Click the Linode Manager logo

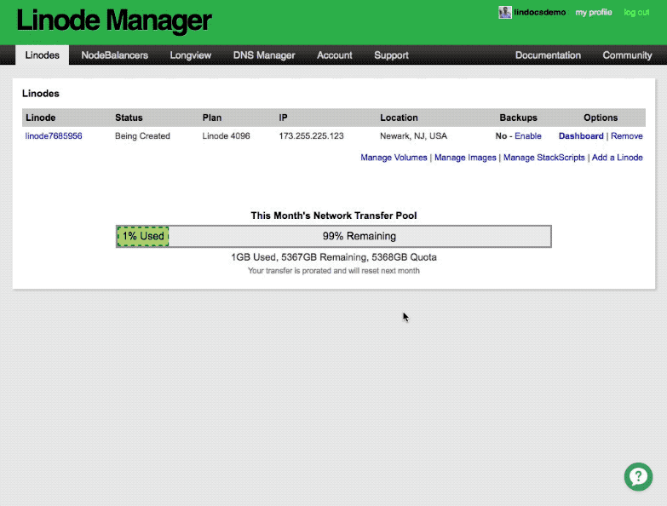(x=114, y=20)
